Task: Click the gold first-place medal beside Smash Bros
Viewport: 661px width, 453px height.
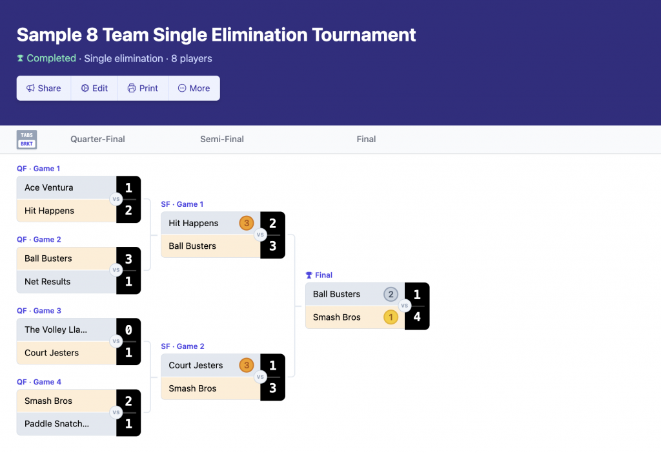Action: pos(391,317)
